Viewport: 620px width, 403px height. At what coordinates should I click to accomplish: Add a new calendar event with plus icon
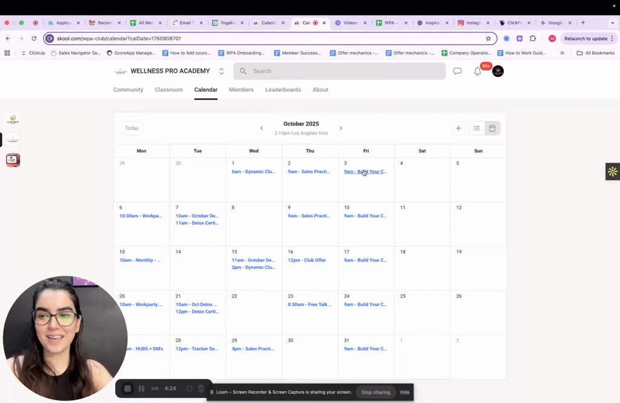458,128
